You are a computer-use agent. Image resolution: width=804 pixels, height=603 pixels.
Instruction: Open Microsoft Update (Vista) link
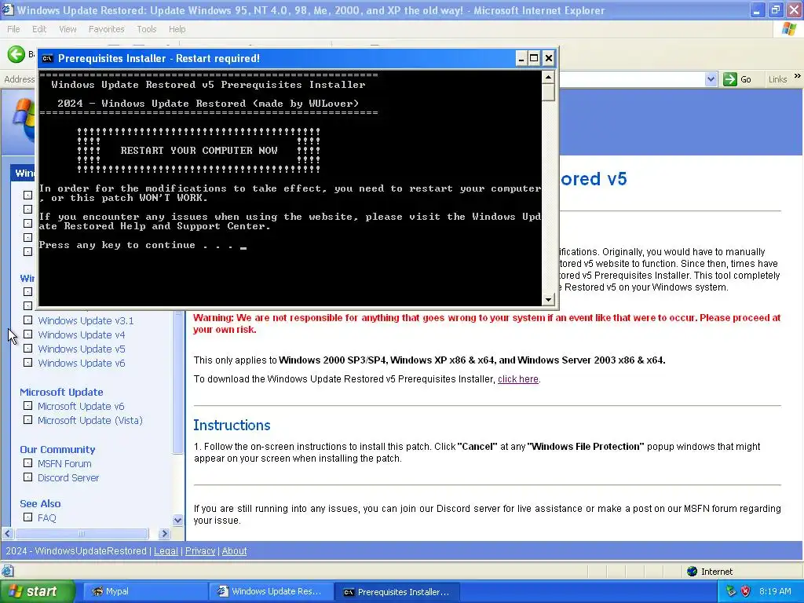tap(90, 421)
